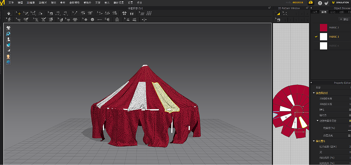Screen dimensions: 351x165
Task: Open the shirt garment display icon in viewport
Action: (x=9, y=28)
